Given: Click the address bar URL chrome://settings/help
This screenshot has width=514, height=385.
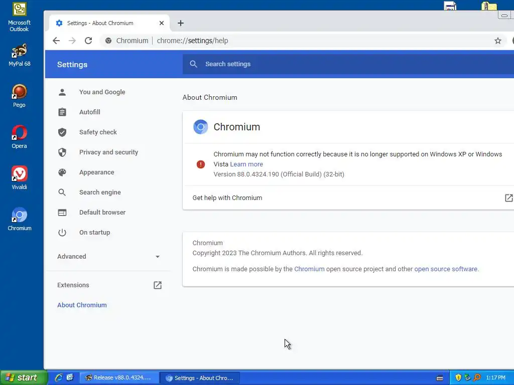Looking at the screenshot, I should (192, 41).
